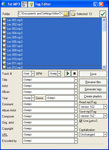Expand the Title dropdown arrow
Screen dimensions: 109x150
(x=76, y=80)
